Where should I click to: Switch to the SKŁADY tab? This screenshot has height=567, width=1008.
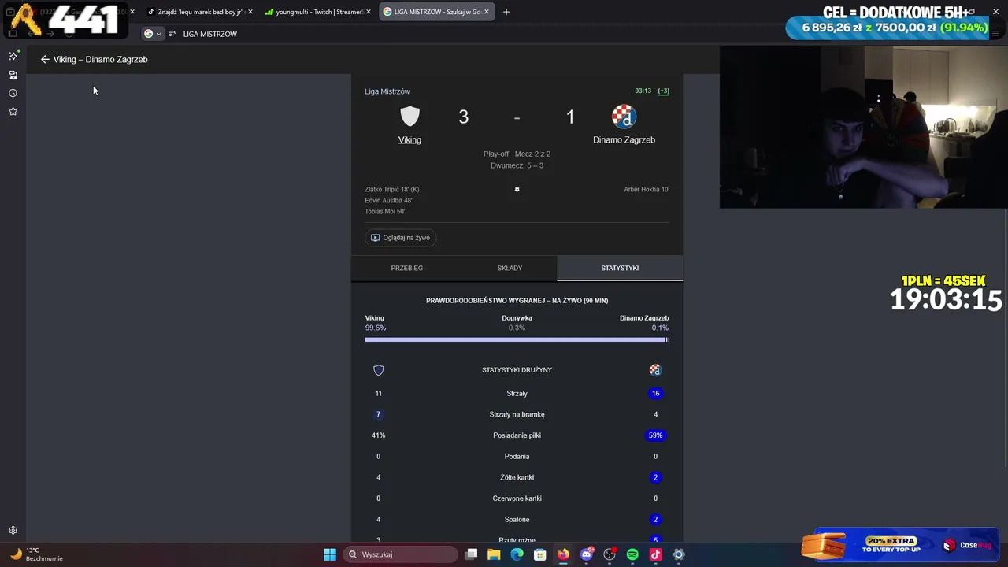coord(510,269)
